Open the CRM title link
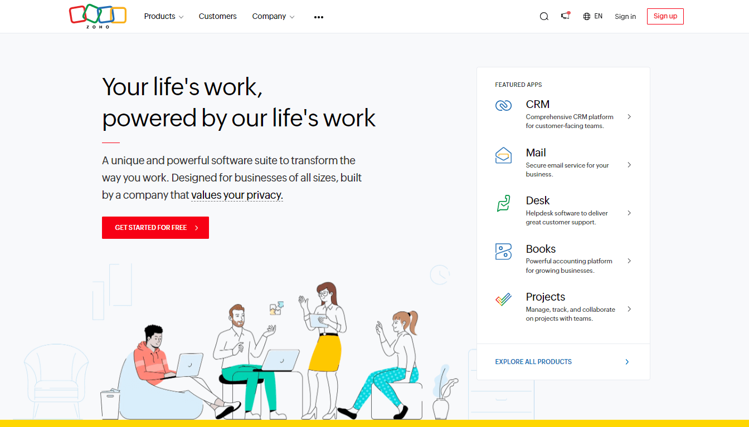The height and width of the screenshot is (427, 749). pyautogui.click(x=538, y=105)
